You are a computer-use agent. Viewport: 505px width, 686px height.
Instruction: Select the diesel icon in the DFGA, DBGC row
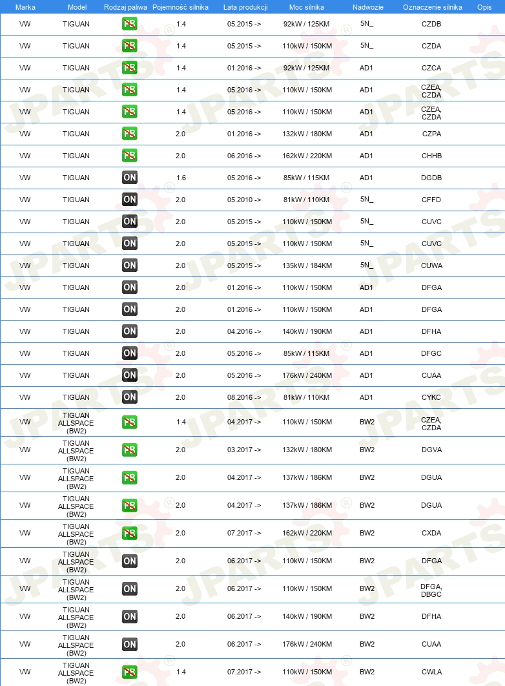tap(129, 588)
